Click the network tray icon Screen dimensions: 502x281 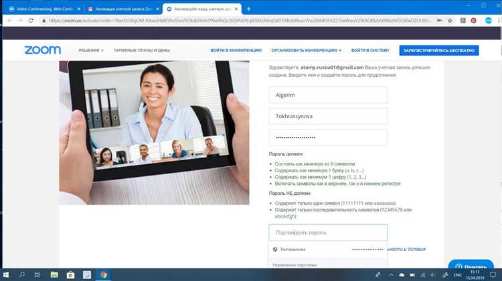click(423, 274)
